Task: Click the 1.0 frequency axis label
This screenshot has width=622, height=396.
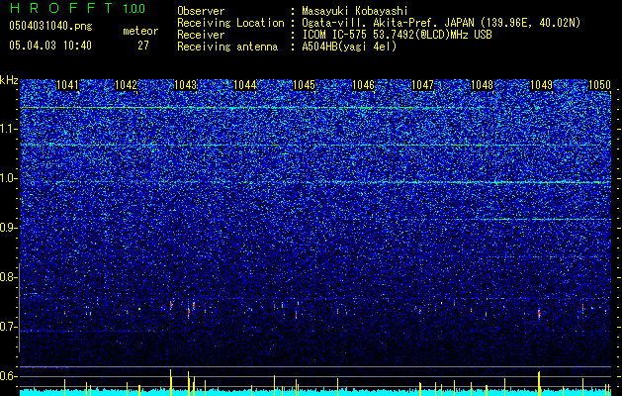Action: [8, 178]
